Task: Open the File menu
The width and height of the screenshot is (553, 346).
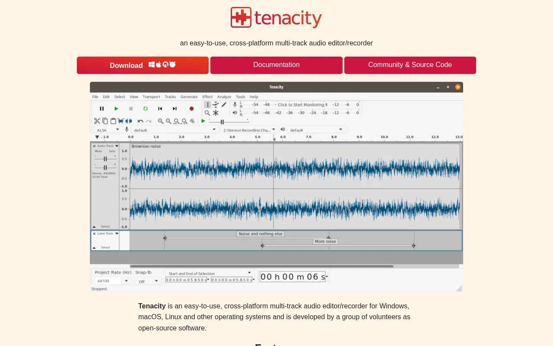Action: [95, 97]
